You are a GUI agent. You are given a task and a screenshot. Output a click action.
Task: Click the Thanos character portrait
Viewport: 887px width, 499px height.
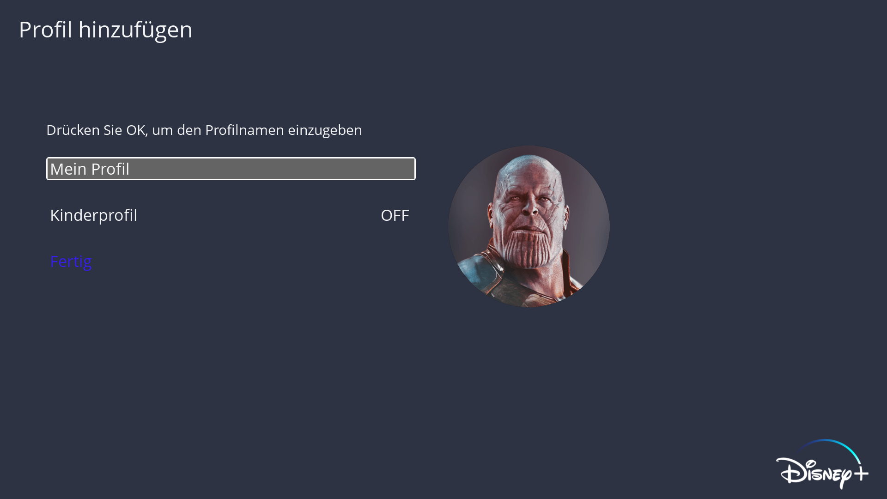(x=529, y=226)
